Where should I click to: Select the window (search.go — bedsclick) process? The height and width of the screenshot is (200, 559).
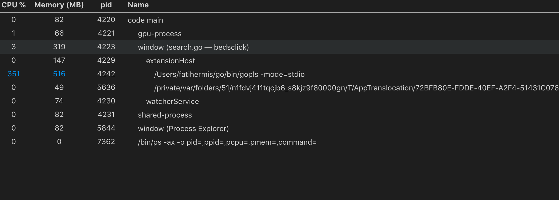(x=193, y=47)
